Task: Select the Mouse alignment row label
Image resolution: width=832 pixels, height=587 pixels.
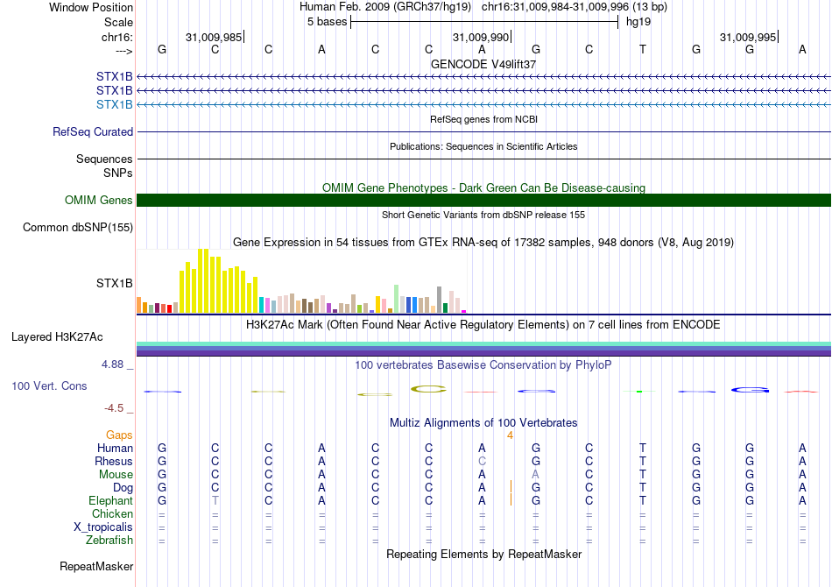Action: (116, 475)
